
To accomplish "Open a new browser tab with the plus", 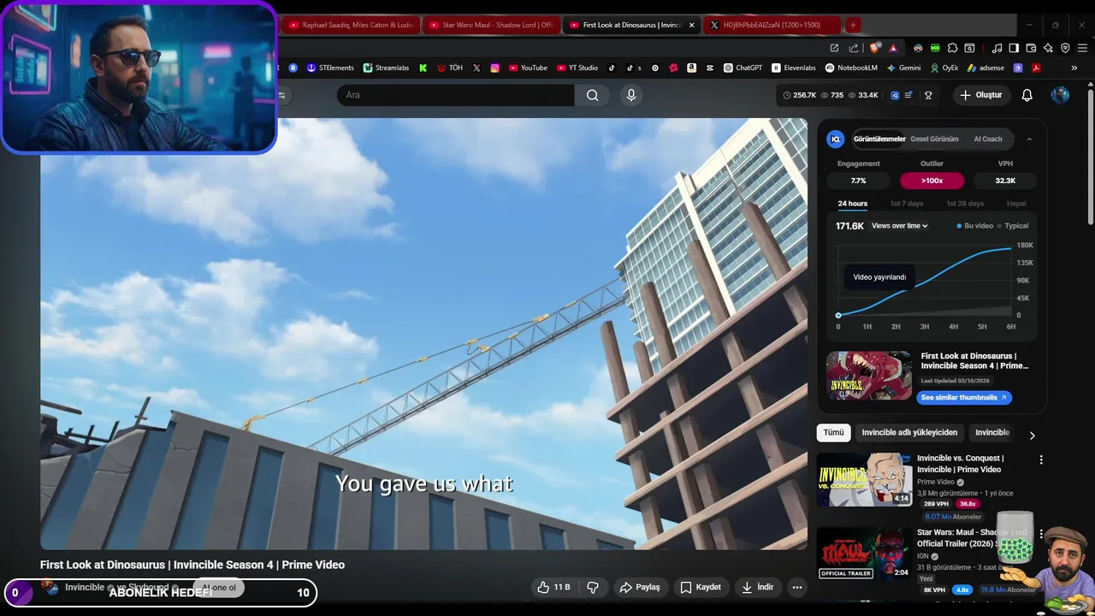I will tap(853, 25).
